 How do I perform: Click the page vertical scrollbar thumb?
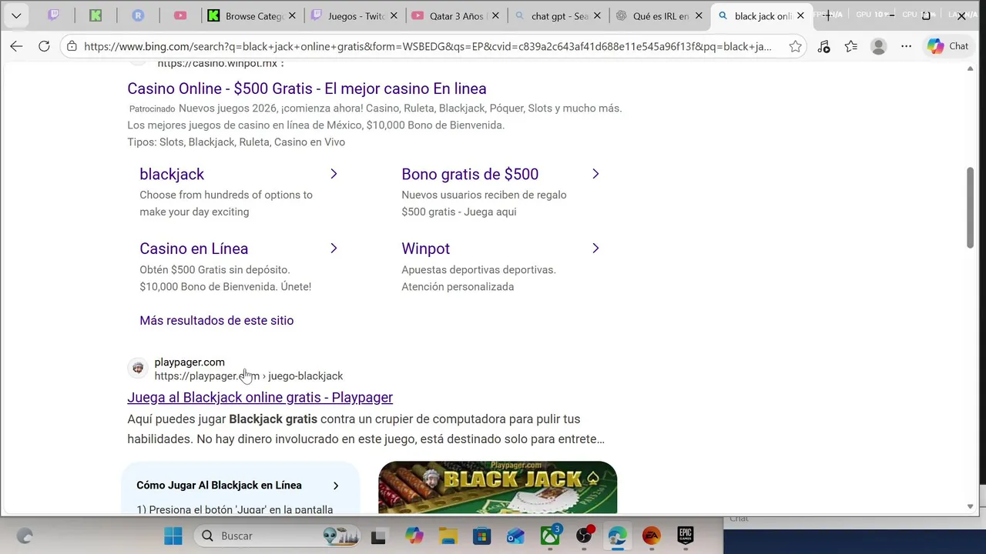tap(970, 208)
